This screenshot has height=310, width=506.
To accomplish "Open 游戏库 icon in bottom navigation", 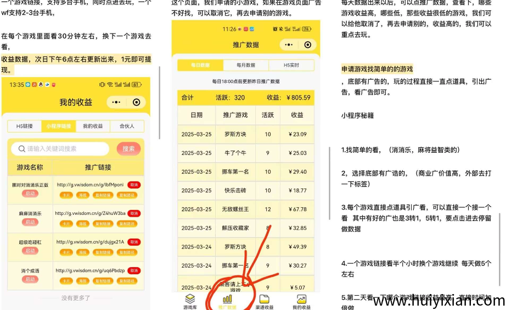I will point(190,300).
